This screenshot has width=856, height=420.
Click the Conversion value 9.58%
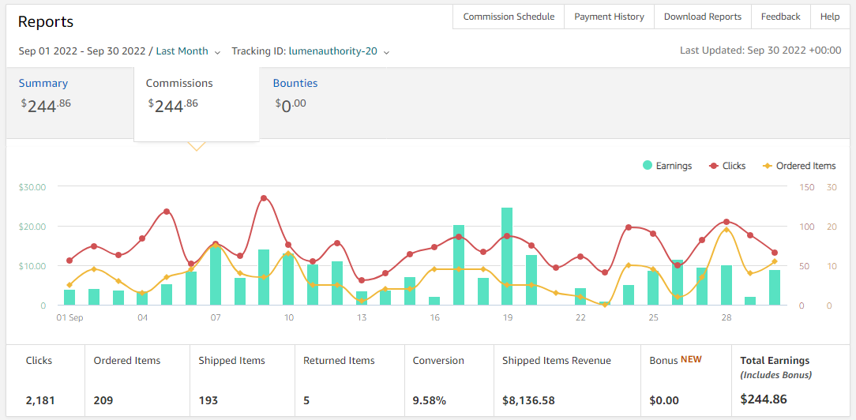429,400
